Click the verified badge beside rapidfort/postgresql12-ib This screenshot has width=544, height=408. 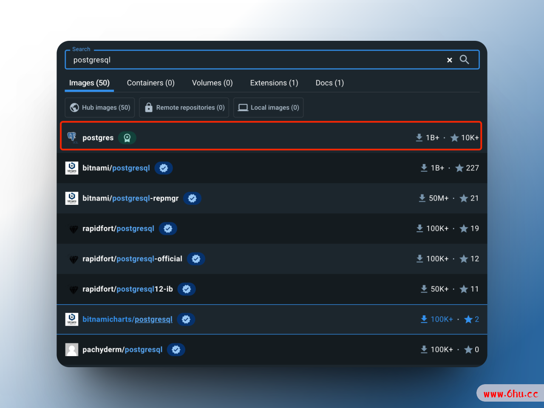click(187, 289)
